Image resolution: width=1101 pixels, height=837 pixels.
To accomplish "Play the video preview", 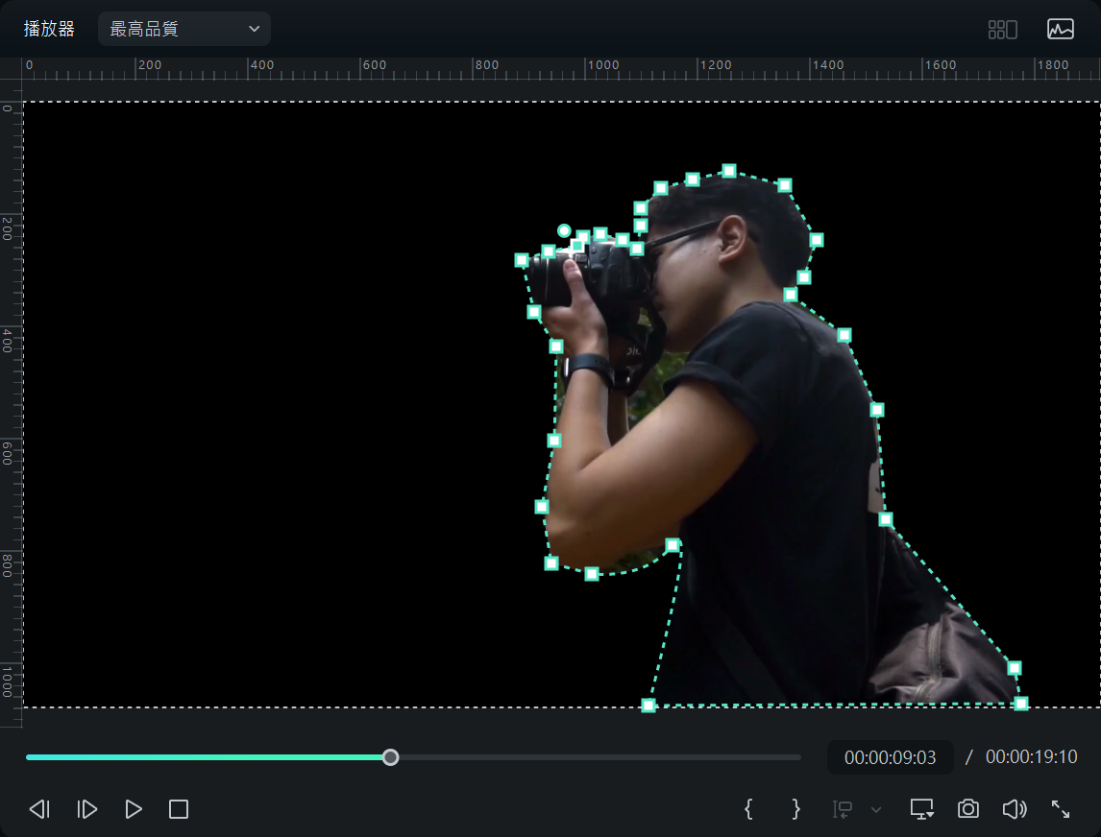I will [x=134, y=809].
